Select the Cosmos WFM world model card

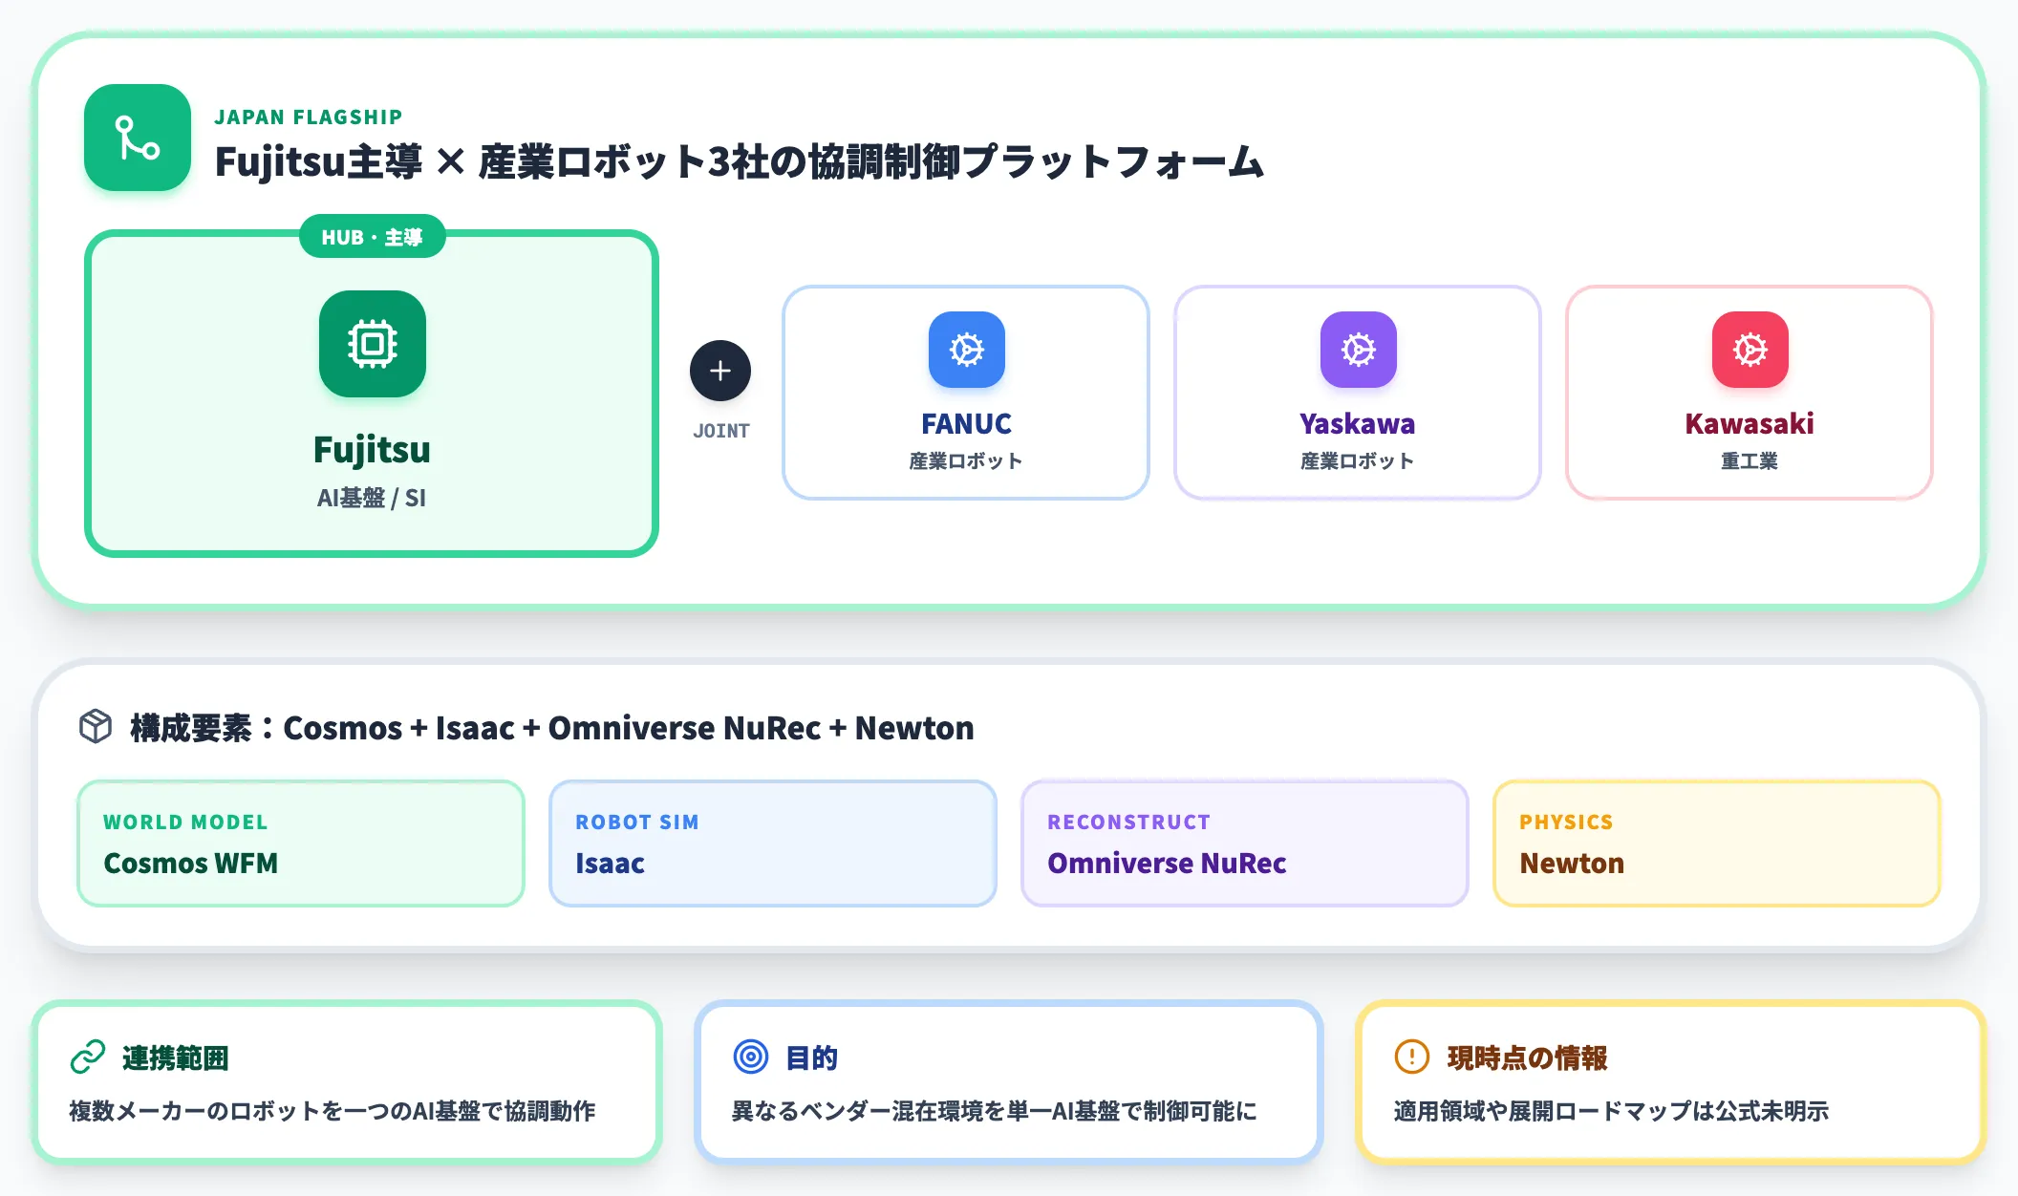[301, 844]
